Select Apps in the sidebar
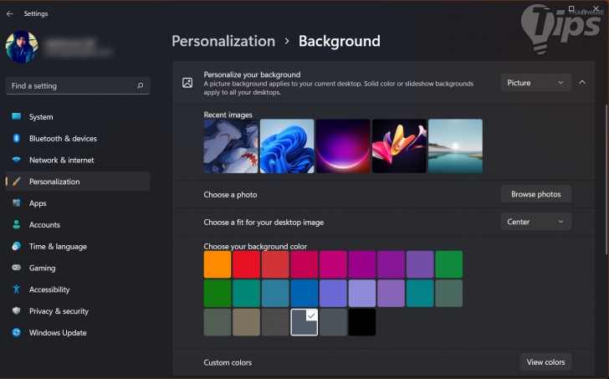 (x=78, y=203)
